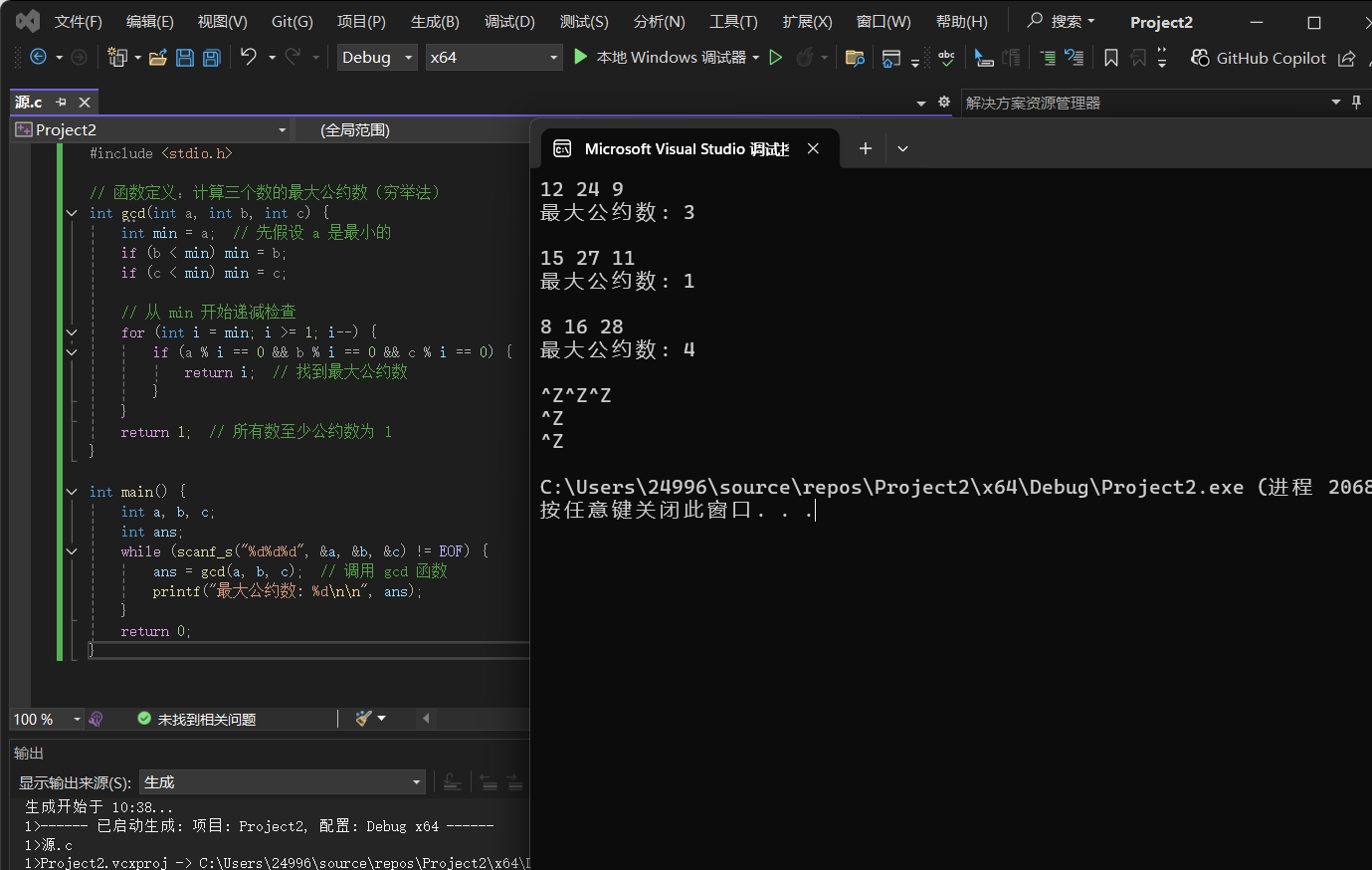Click the GitHub Copilot icon
Screen dimensions: 1372x870
point(1201,58)
